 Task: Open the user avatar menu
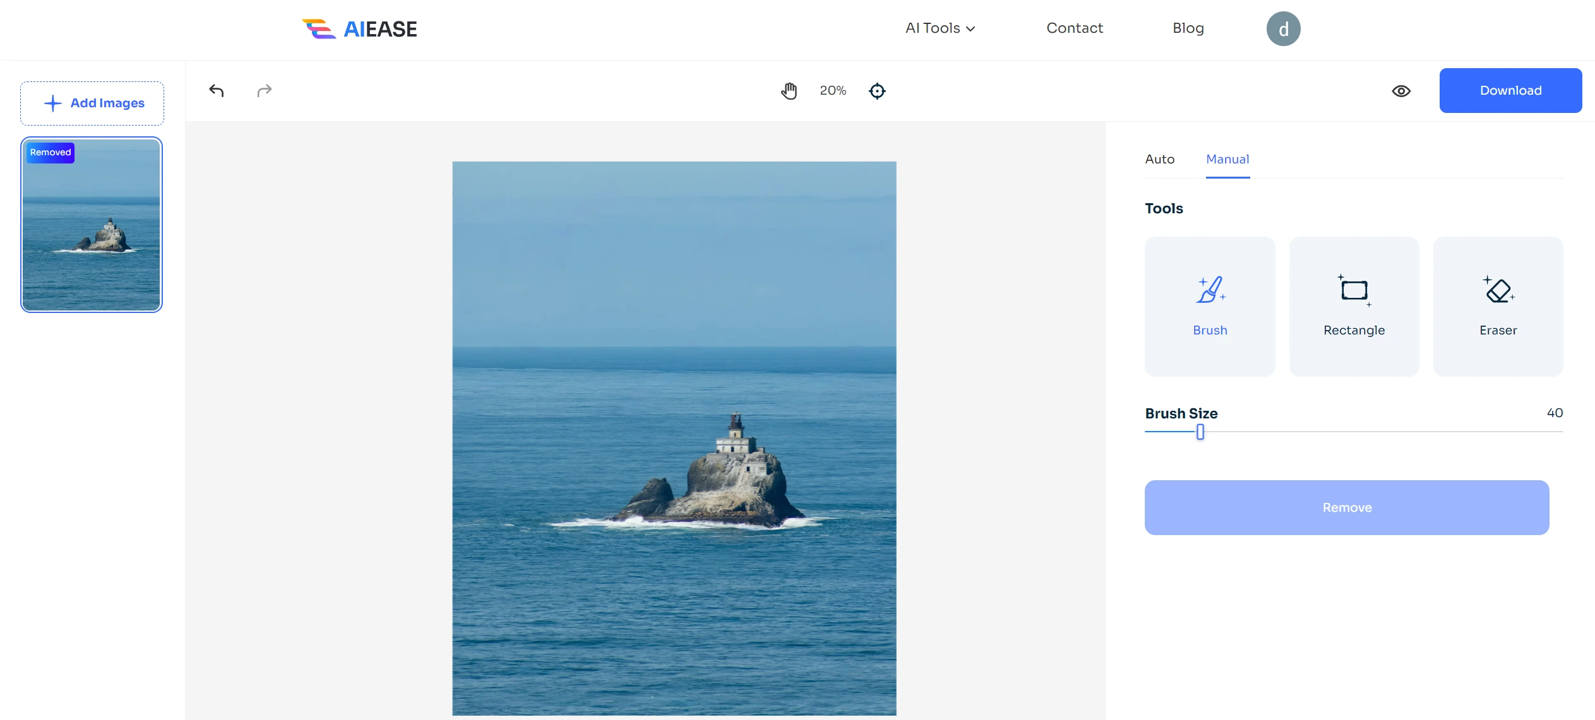click(1283, 29)
